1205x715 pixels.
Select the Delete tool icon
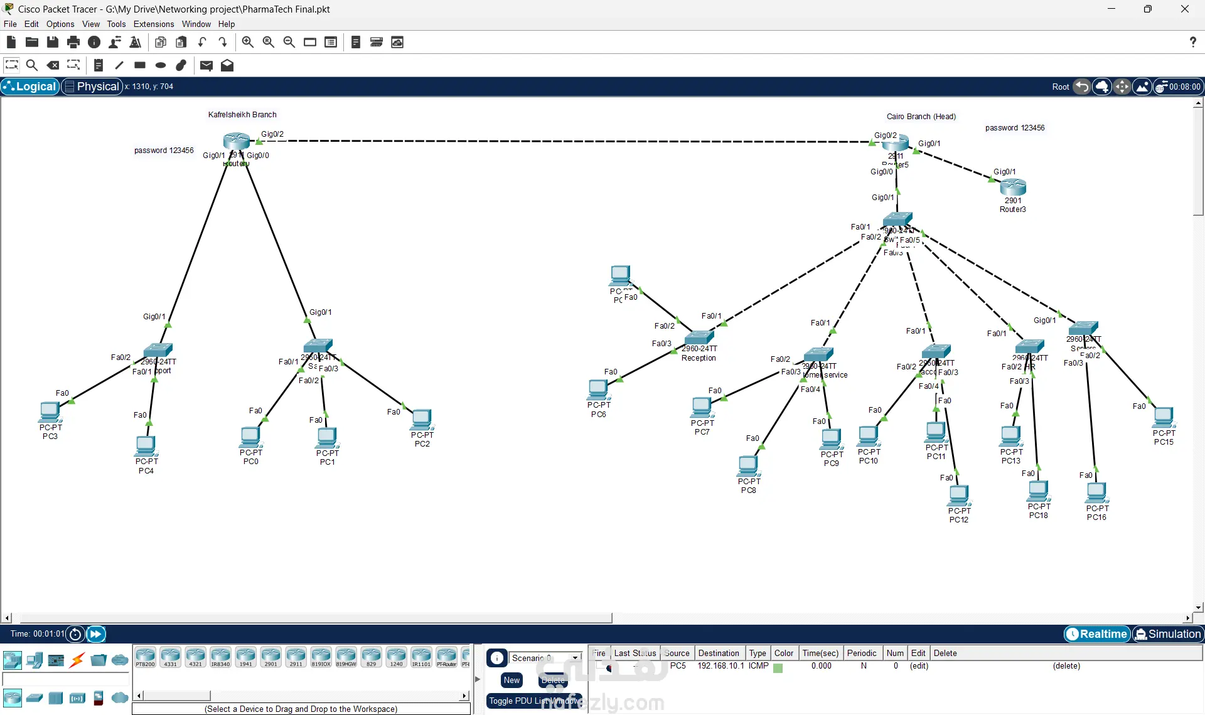(x=53, y=65)
